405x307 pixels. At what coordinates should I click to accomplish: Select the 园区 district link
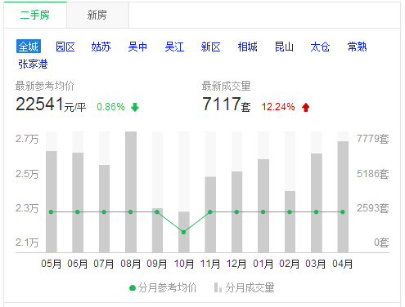click(65, 47)
